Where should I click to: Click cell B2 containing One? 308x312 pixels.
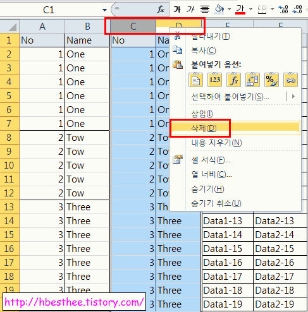coord(87,54)
